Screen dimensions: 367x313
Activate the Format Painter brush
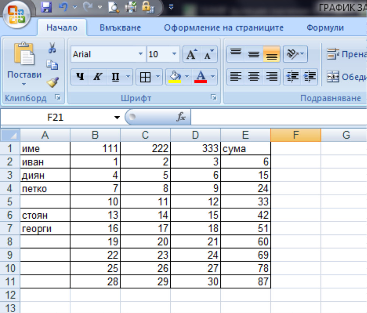[53, 82]
